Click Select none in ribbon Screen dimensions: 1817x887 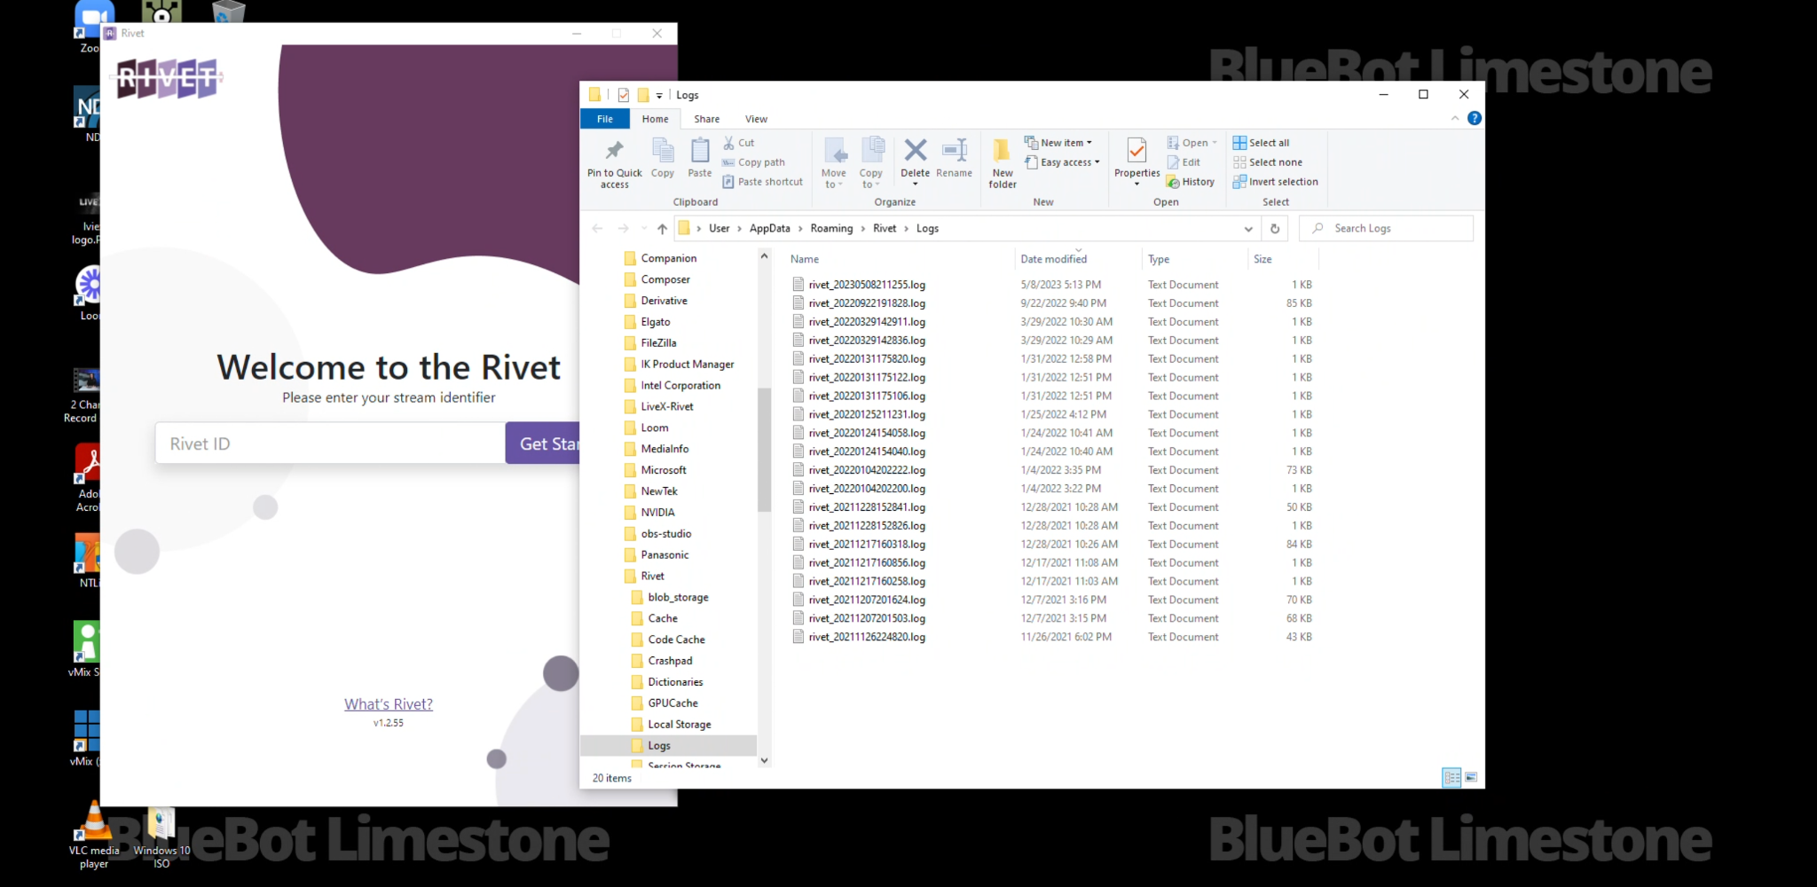1267,162
